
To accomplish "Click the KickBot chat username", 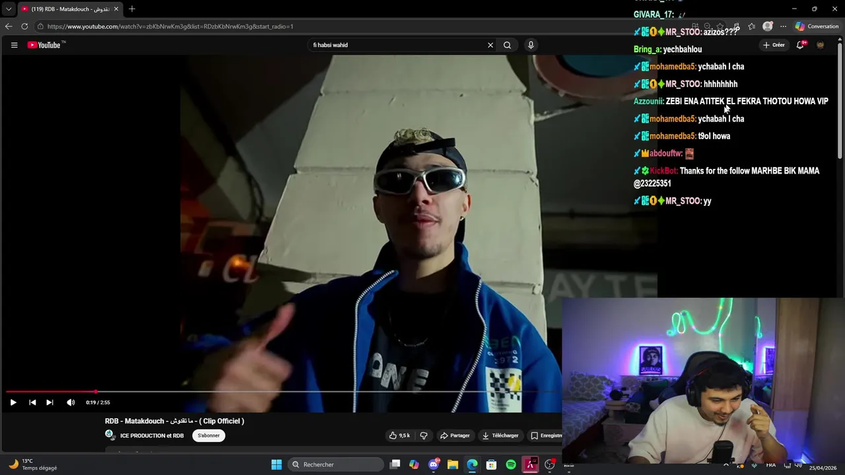I will [663, 171].
